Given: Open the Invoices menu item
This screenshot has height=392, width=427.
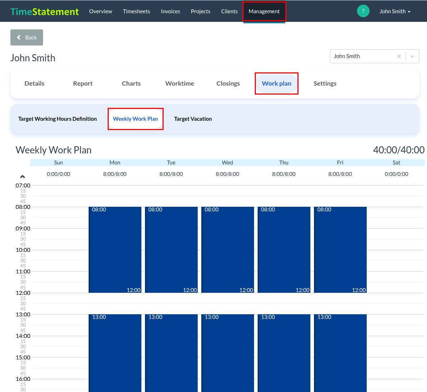Looking at the screenshot, I should click(170, 11).
